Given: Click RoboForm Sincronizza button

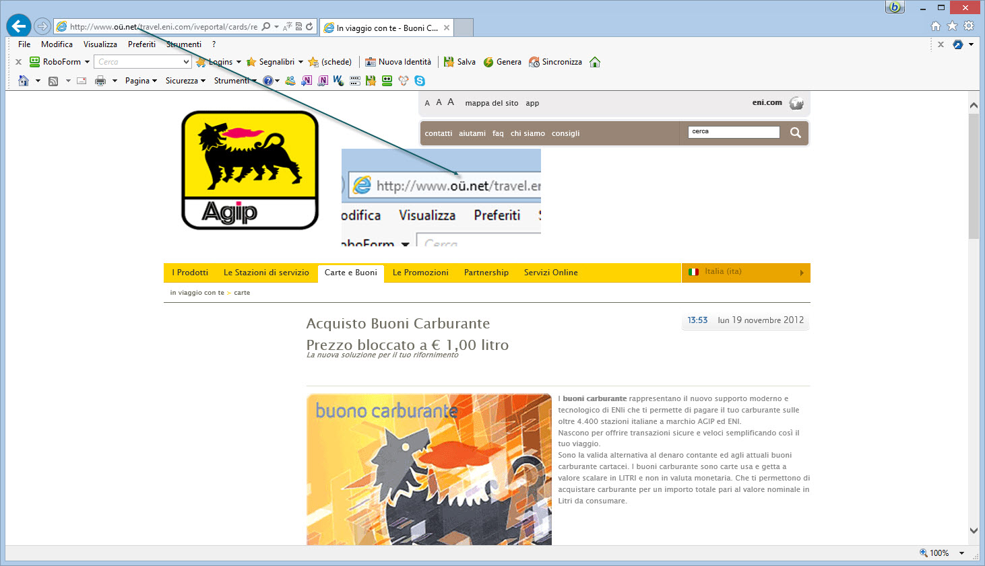Looking at the screenshot, I should (556, 62).
